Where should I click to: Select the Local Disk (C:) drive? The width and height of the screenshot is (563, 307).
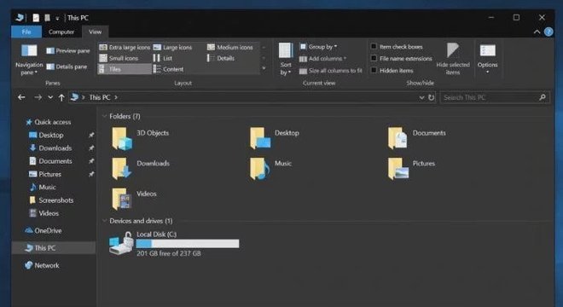click(174, 243)
